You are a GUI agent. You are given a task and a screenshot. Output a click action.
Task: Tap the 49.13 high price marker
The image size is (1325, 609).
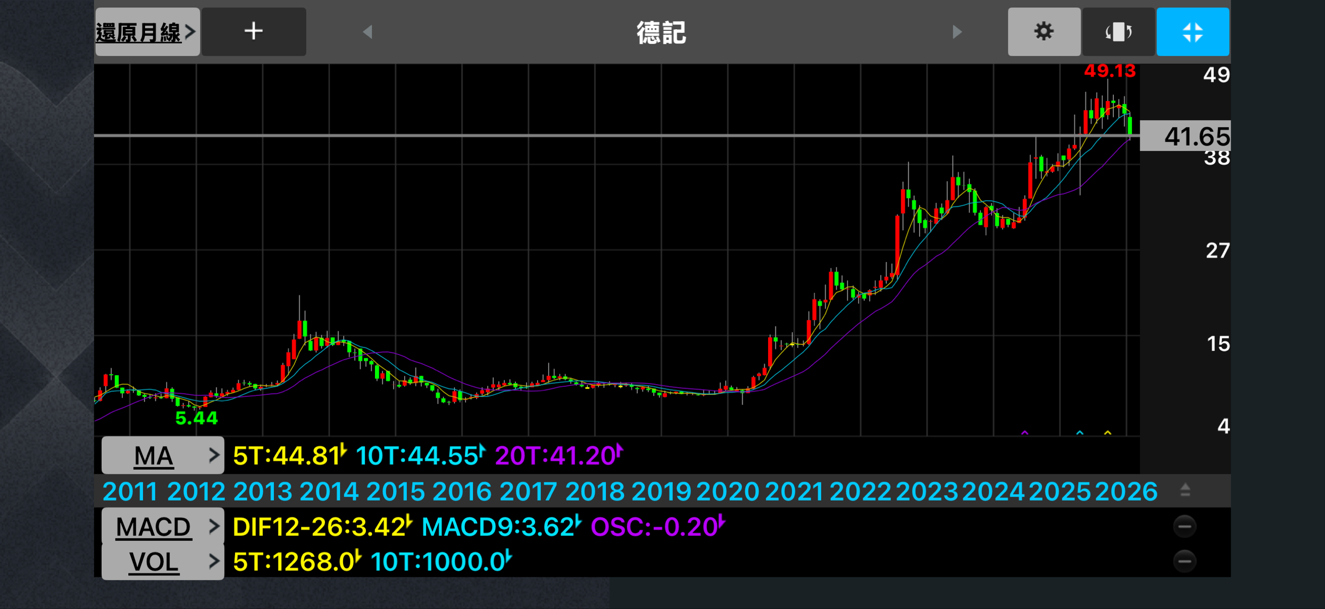click(1110, 71)
